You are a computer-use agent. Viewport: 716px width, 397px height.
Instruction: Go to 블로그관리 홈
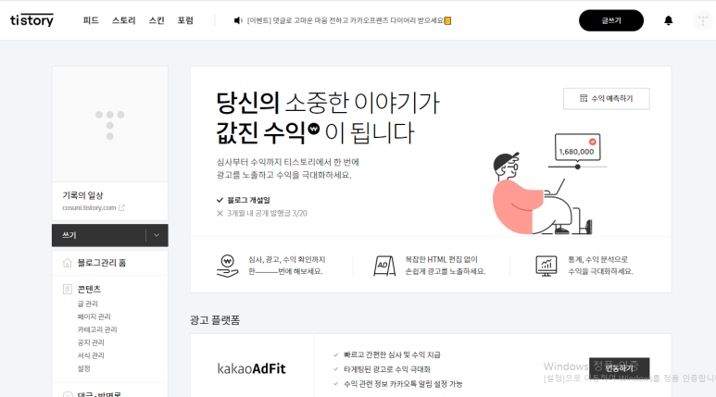(x=101, y=263)
